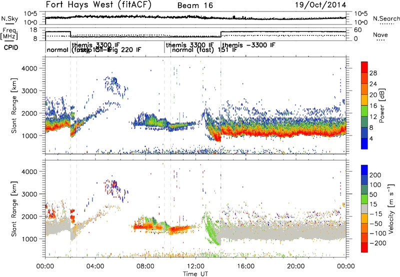Click the '16:00' time tick label
This screenshot has height=277, width=400.
pyautogui.click(x=245, y=266)
